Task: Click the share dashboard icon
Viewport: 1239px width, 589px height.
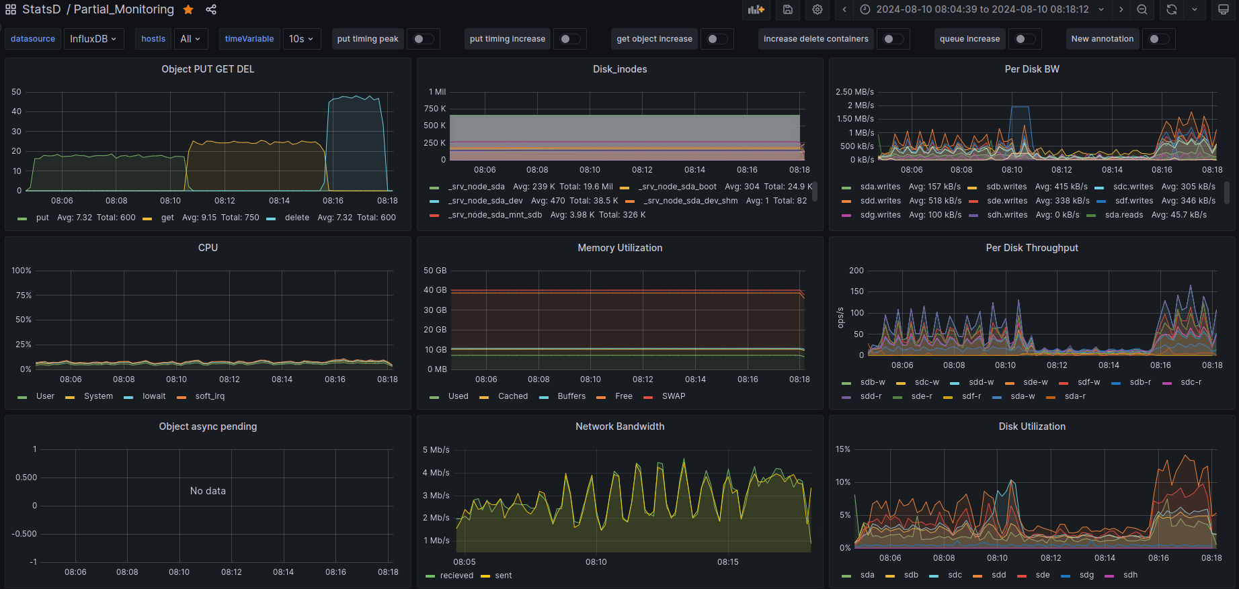Action: tap(211, 9)
